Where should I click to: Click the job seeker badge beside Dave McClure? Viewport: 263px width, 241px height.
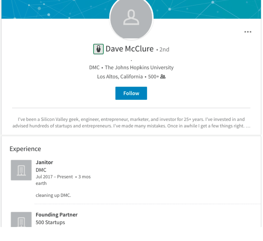pos(98,49)
